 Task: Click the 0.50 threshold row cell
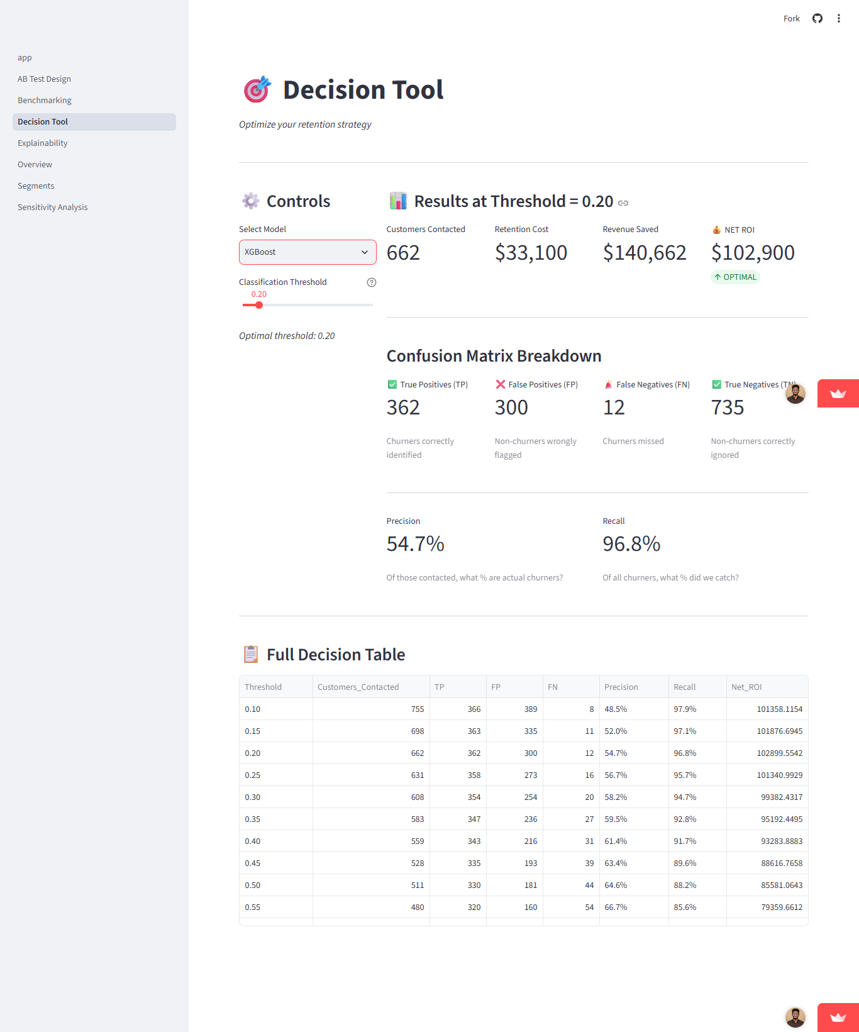point(276,885)
